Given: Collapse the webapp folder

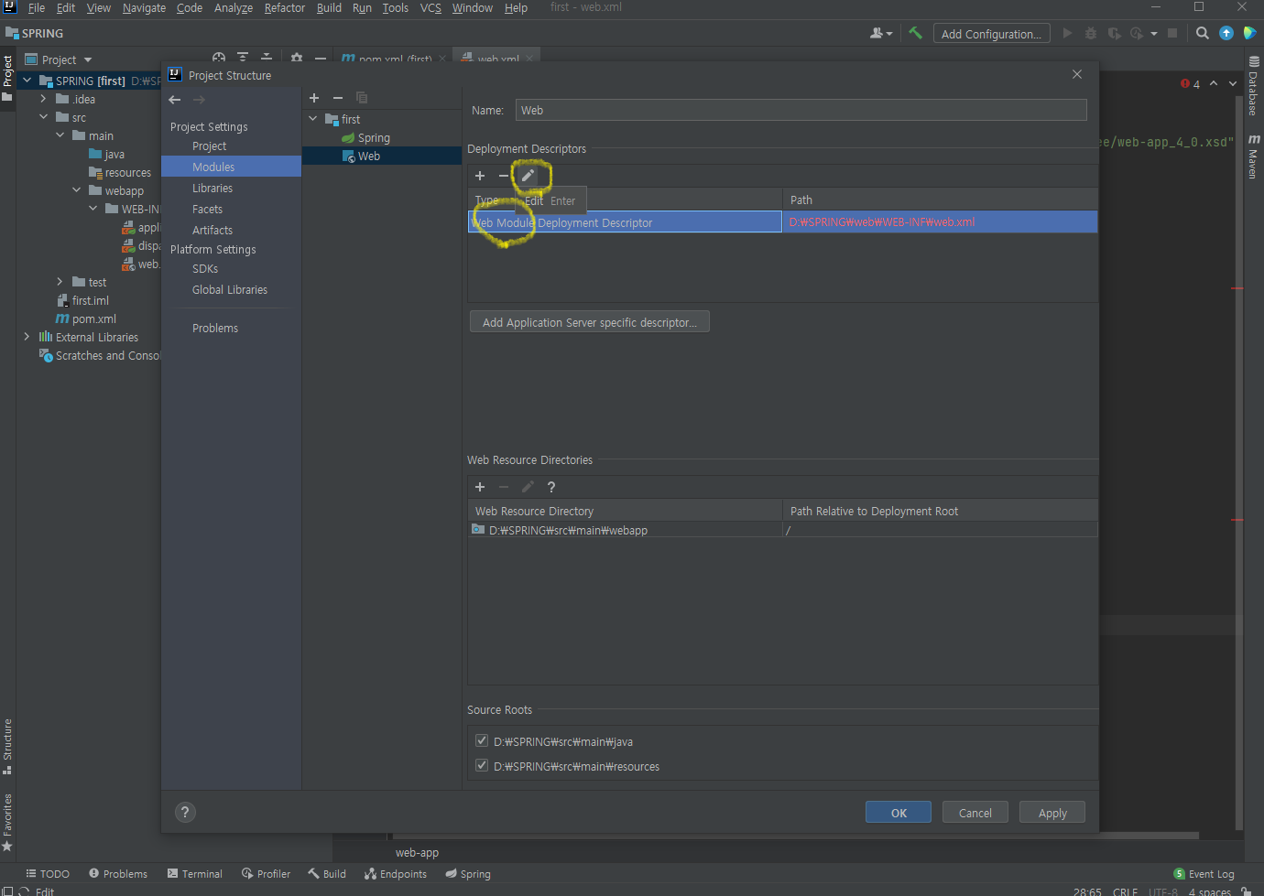Looking at the screenshot, I should [76, 190].
